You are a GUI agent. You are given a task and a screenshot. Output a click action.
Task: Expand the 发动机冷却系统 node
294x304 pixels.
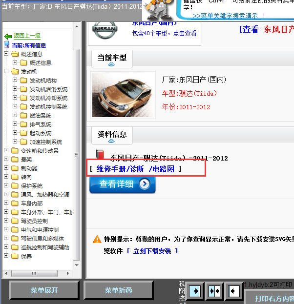tap(15, 98)
